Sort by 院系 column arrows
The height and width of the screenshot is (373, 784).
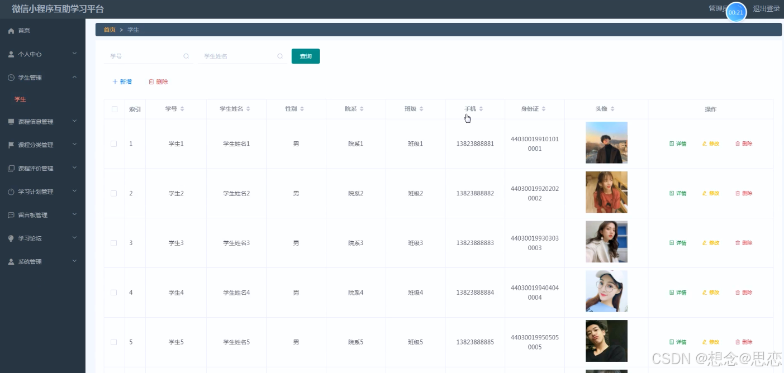pyautogui.click(x=362, y=109)
